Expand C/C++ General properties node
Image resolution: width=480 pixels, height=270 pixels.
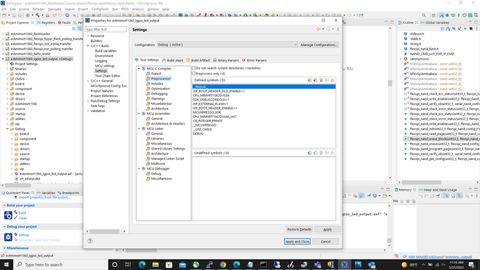(88, 81)
